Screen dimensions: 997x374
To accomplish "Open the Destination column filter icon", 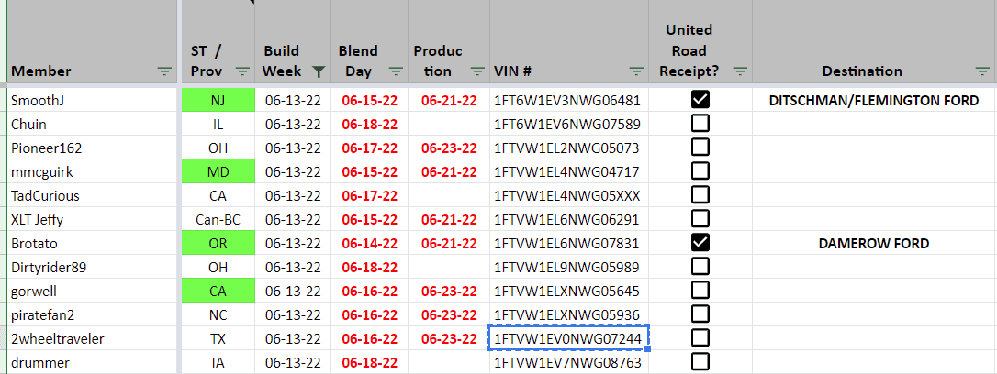I will click(983, 71).
